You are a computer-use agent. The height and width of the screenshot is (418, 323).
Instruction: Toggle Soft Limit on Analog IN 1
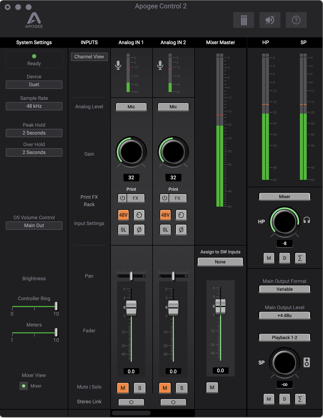click(x=123, y=230)
